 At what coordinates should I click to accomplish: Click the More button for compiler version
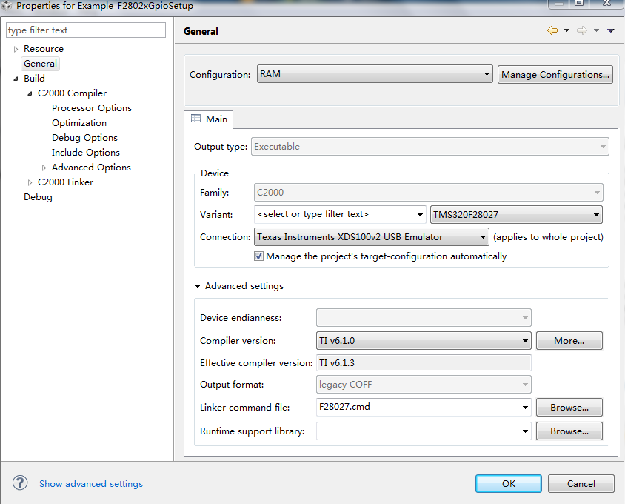569,341
